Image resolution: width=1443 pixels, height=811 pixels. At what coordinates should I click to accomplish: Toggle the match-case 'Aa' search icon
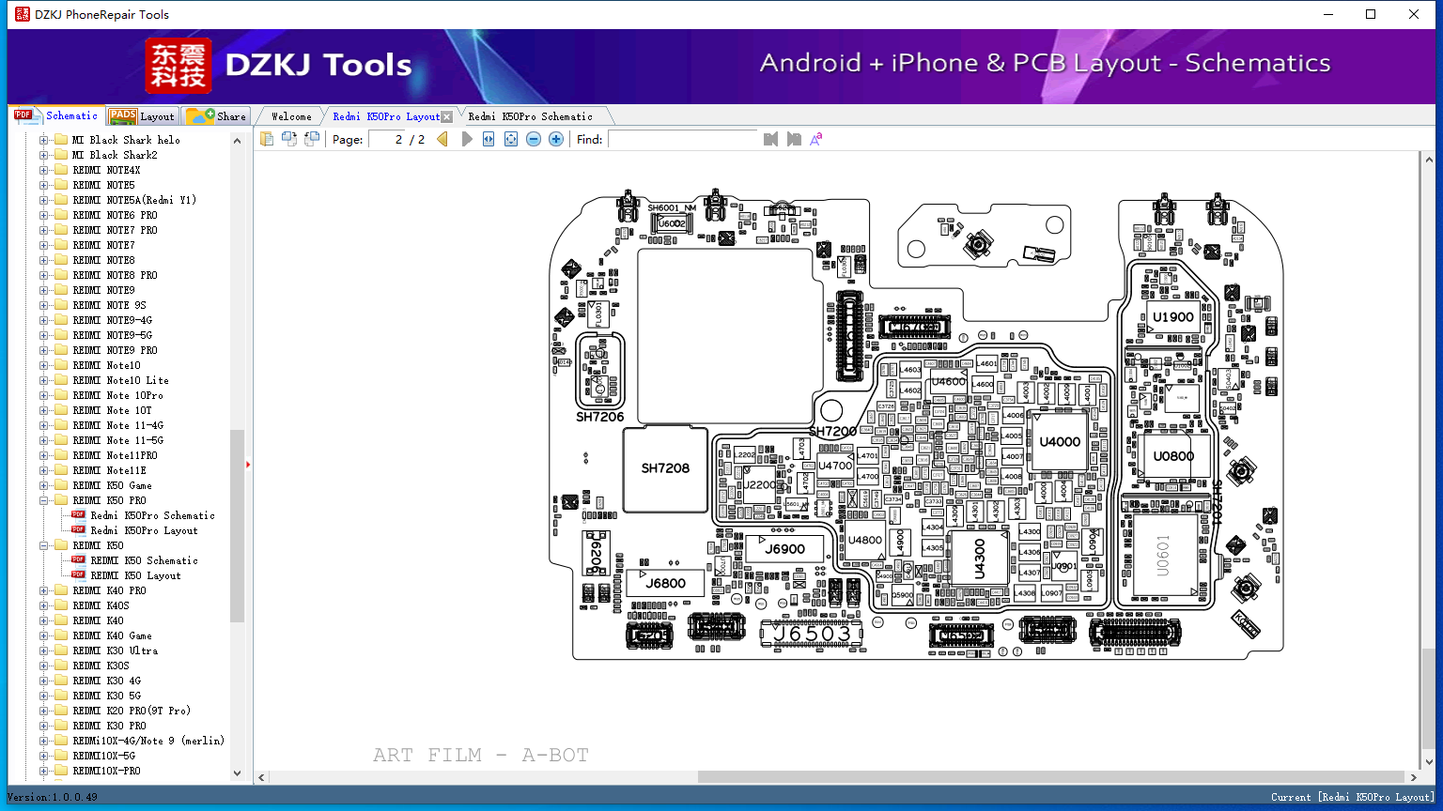click(816, 139)
